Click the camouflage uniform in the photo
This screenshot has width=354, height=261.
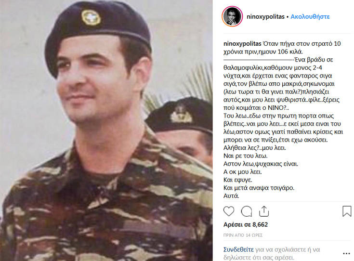[x=106, y=203]
